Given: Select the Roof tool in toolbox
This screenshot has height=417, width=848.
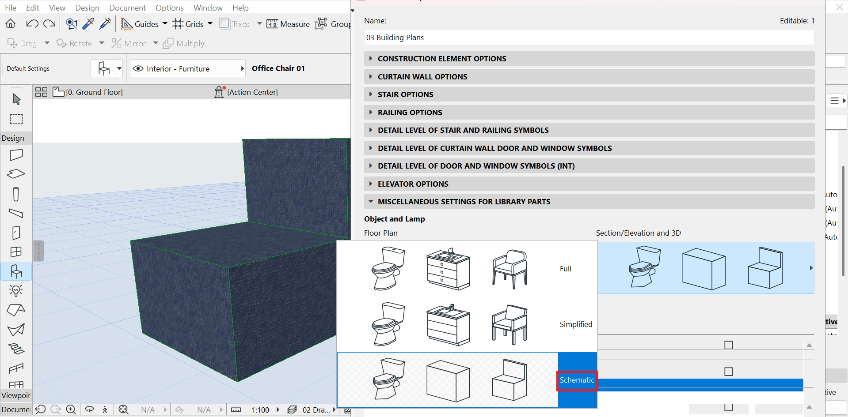Looking at the screenshot, I should pyautogui.click(x=16, y=310).
